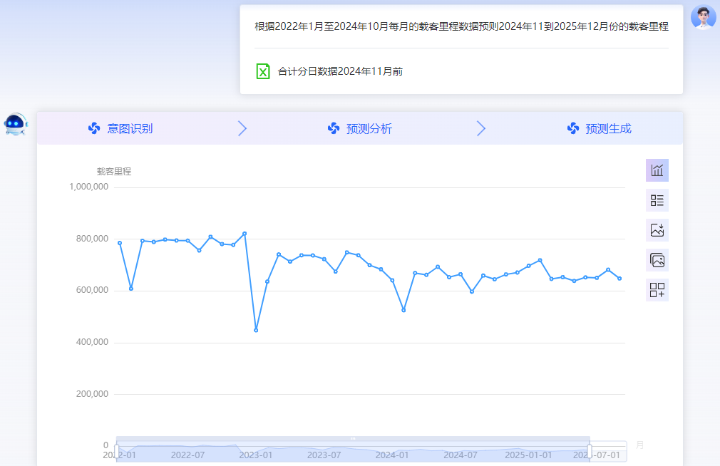Open the 意图识别 step
This screenshot has width=720, height=466.
pyautogui.click(x=120, y=128)
